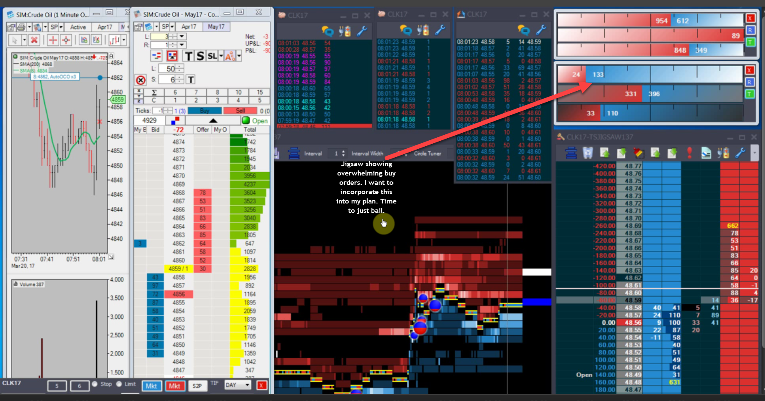
Task: Toggle the green T button in the lower depth panel
Action: tap(750, 94)
